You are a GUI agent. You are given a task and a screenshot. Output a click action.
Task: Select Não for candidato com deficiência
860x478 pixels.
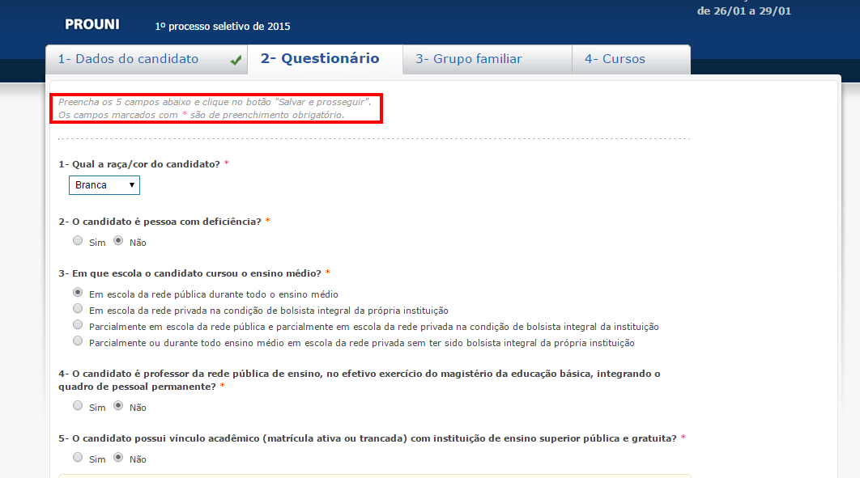click(x=118, y=240)
